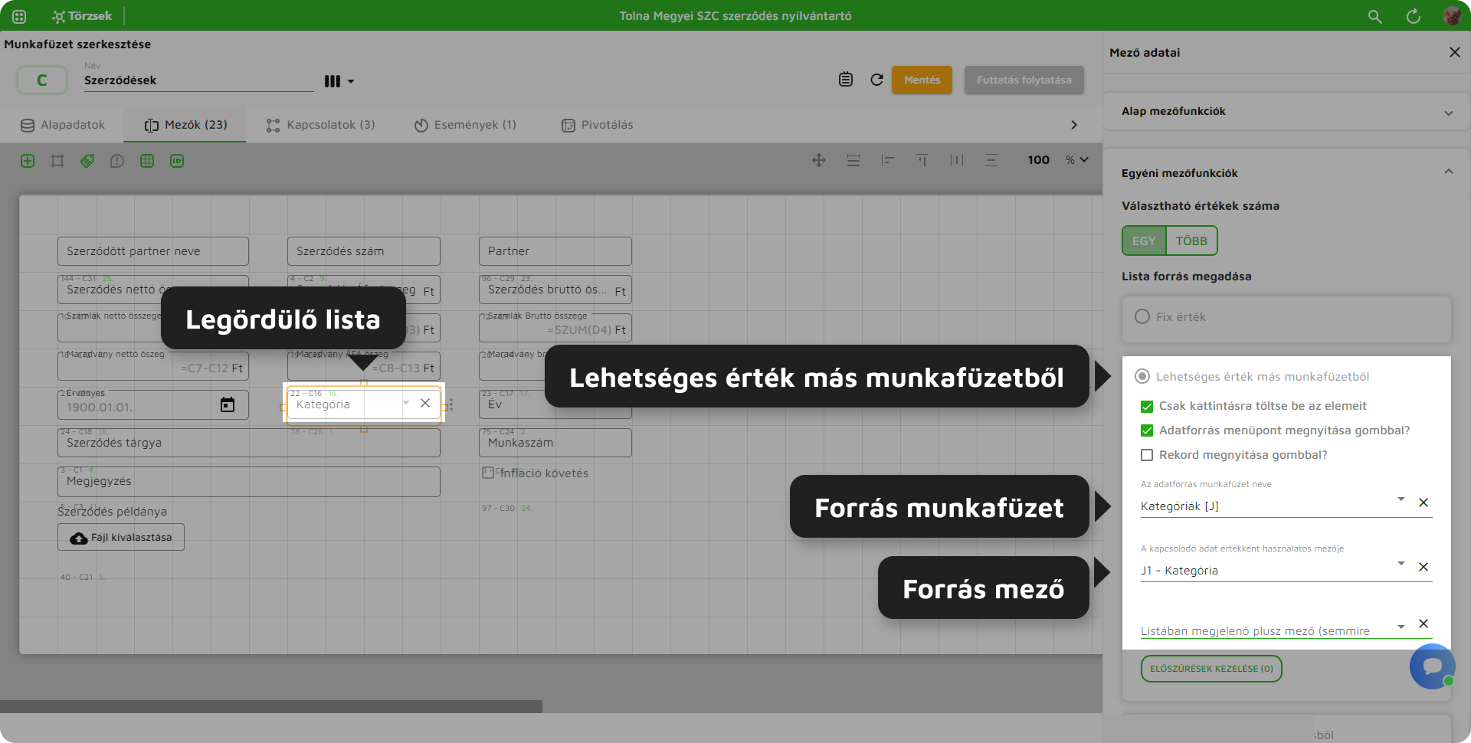The image size is (1471, 743).
Task: Click the align left icon
Action: (x=888, y=160)
